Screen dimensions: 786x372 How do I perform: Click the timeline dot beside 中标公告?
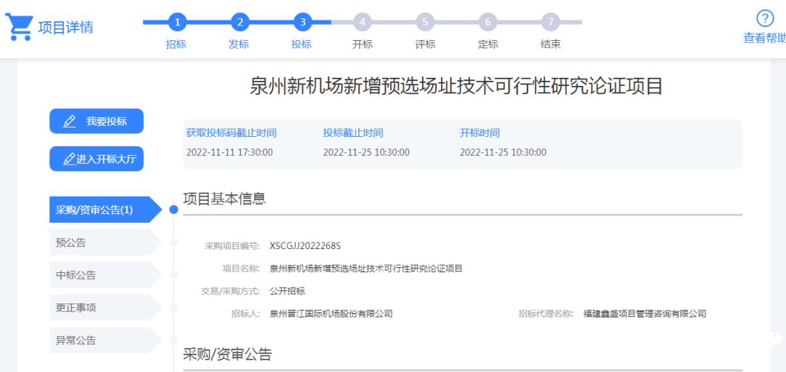(174, 274)
